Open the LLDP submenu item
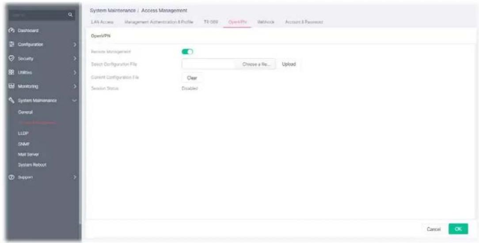 [x=23, y=133]
